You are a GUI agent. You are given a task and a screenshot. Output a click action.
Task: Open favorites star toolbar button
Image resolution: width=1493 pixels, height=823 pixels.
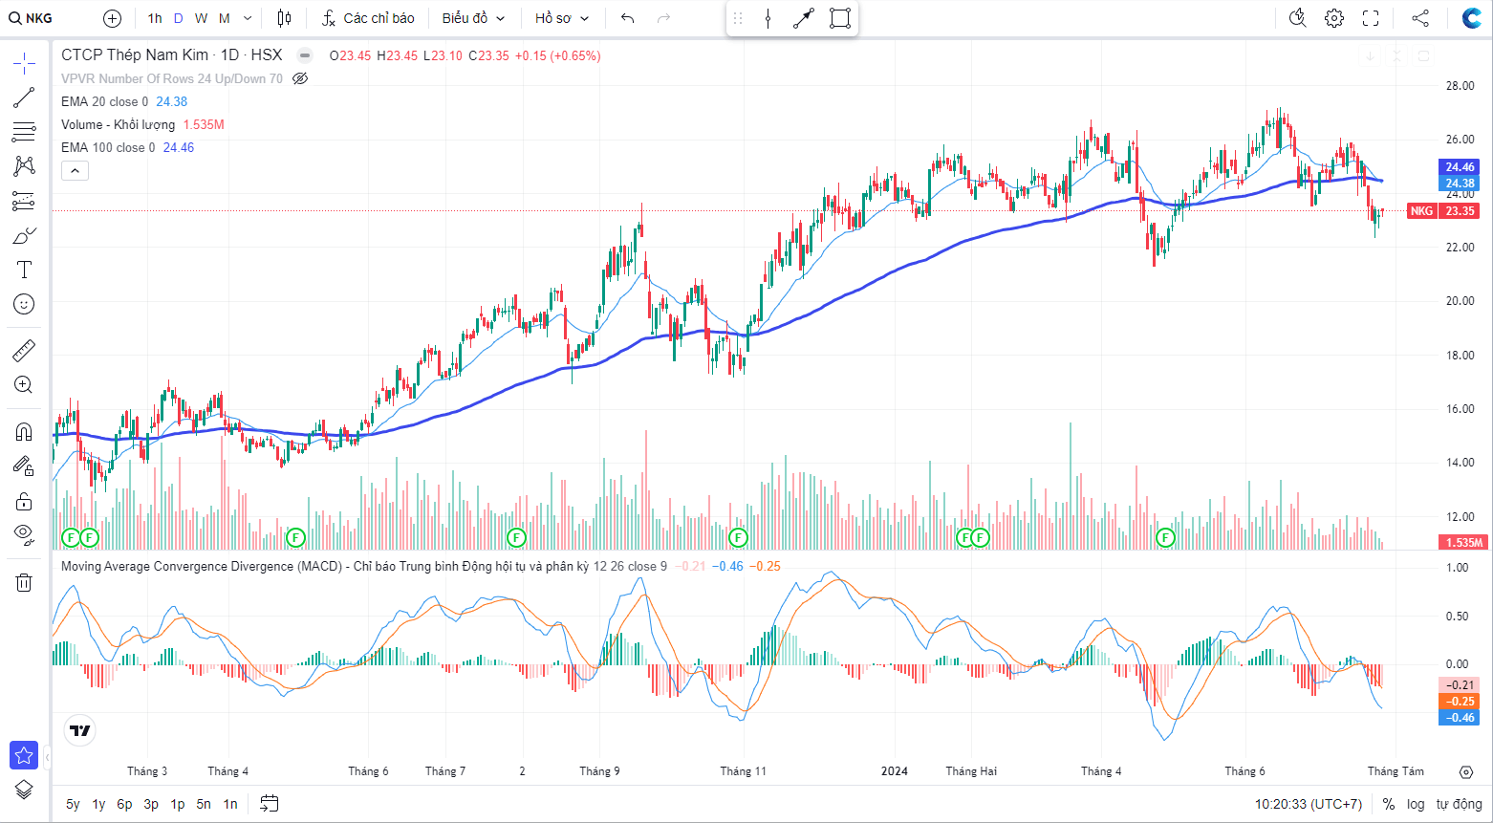24,755
